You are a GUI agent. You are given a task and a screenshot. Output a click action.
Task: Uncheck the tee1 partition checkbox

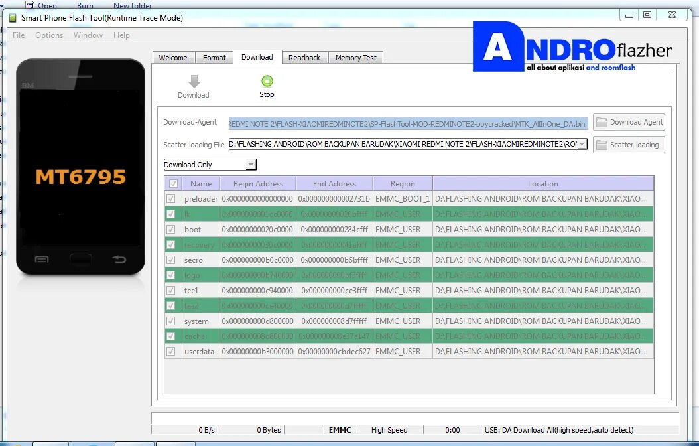(x=170, y=290)
